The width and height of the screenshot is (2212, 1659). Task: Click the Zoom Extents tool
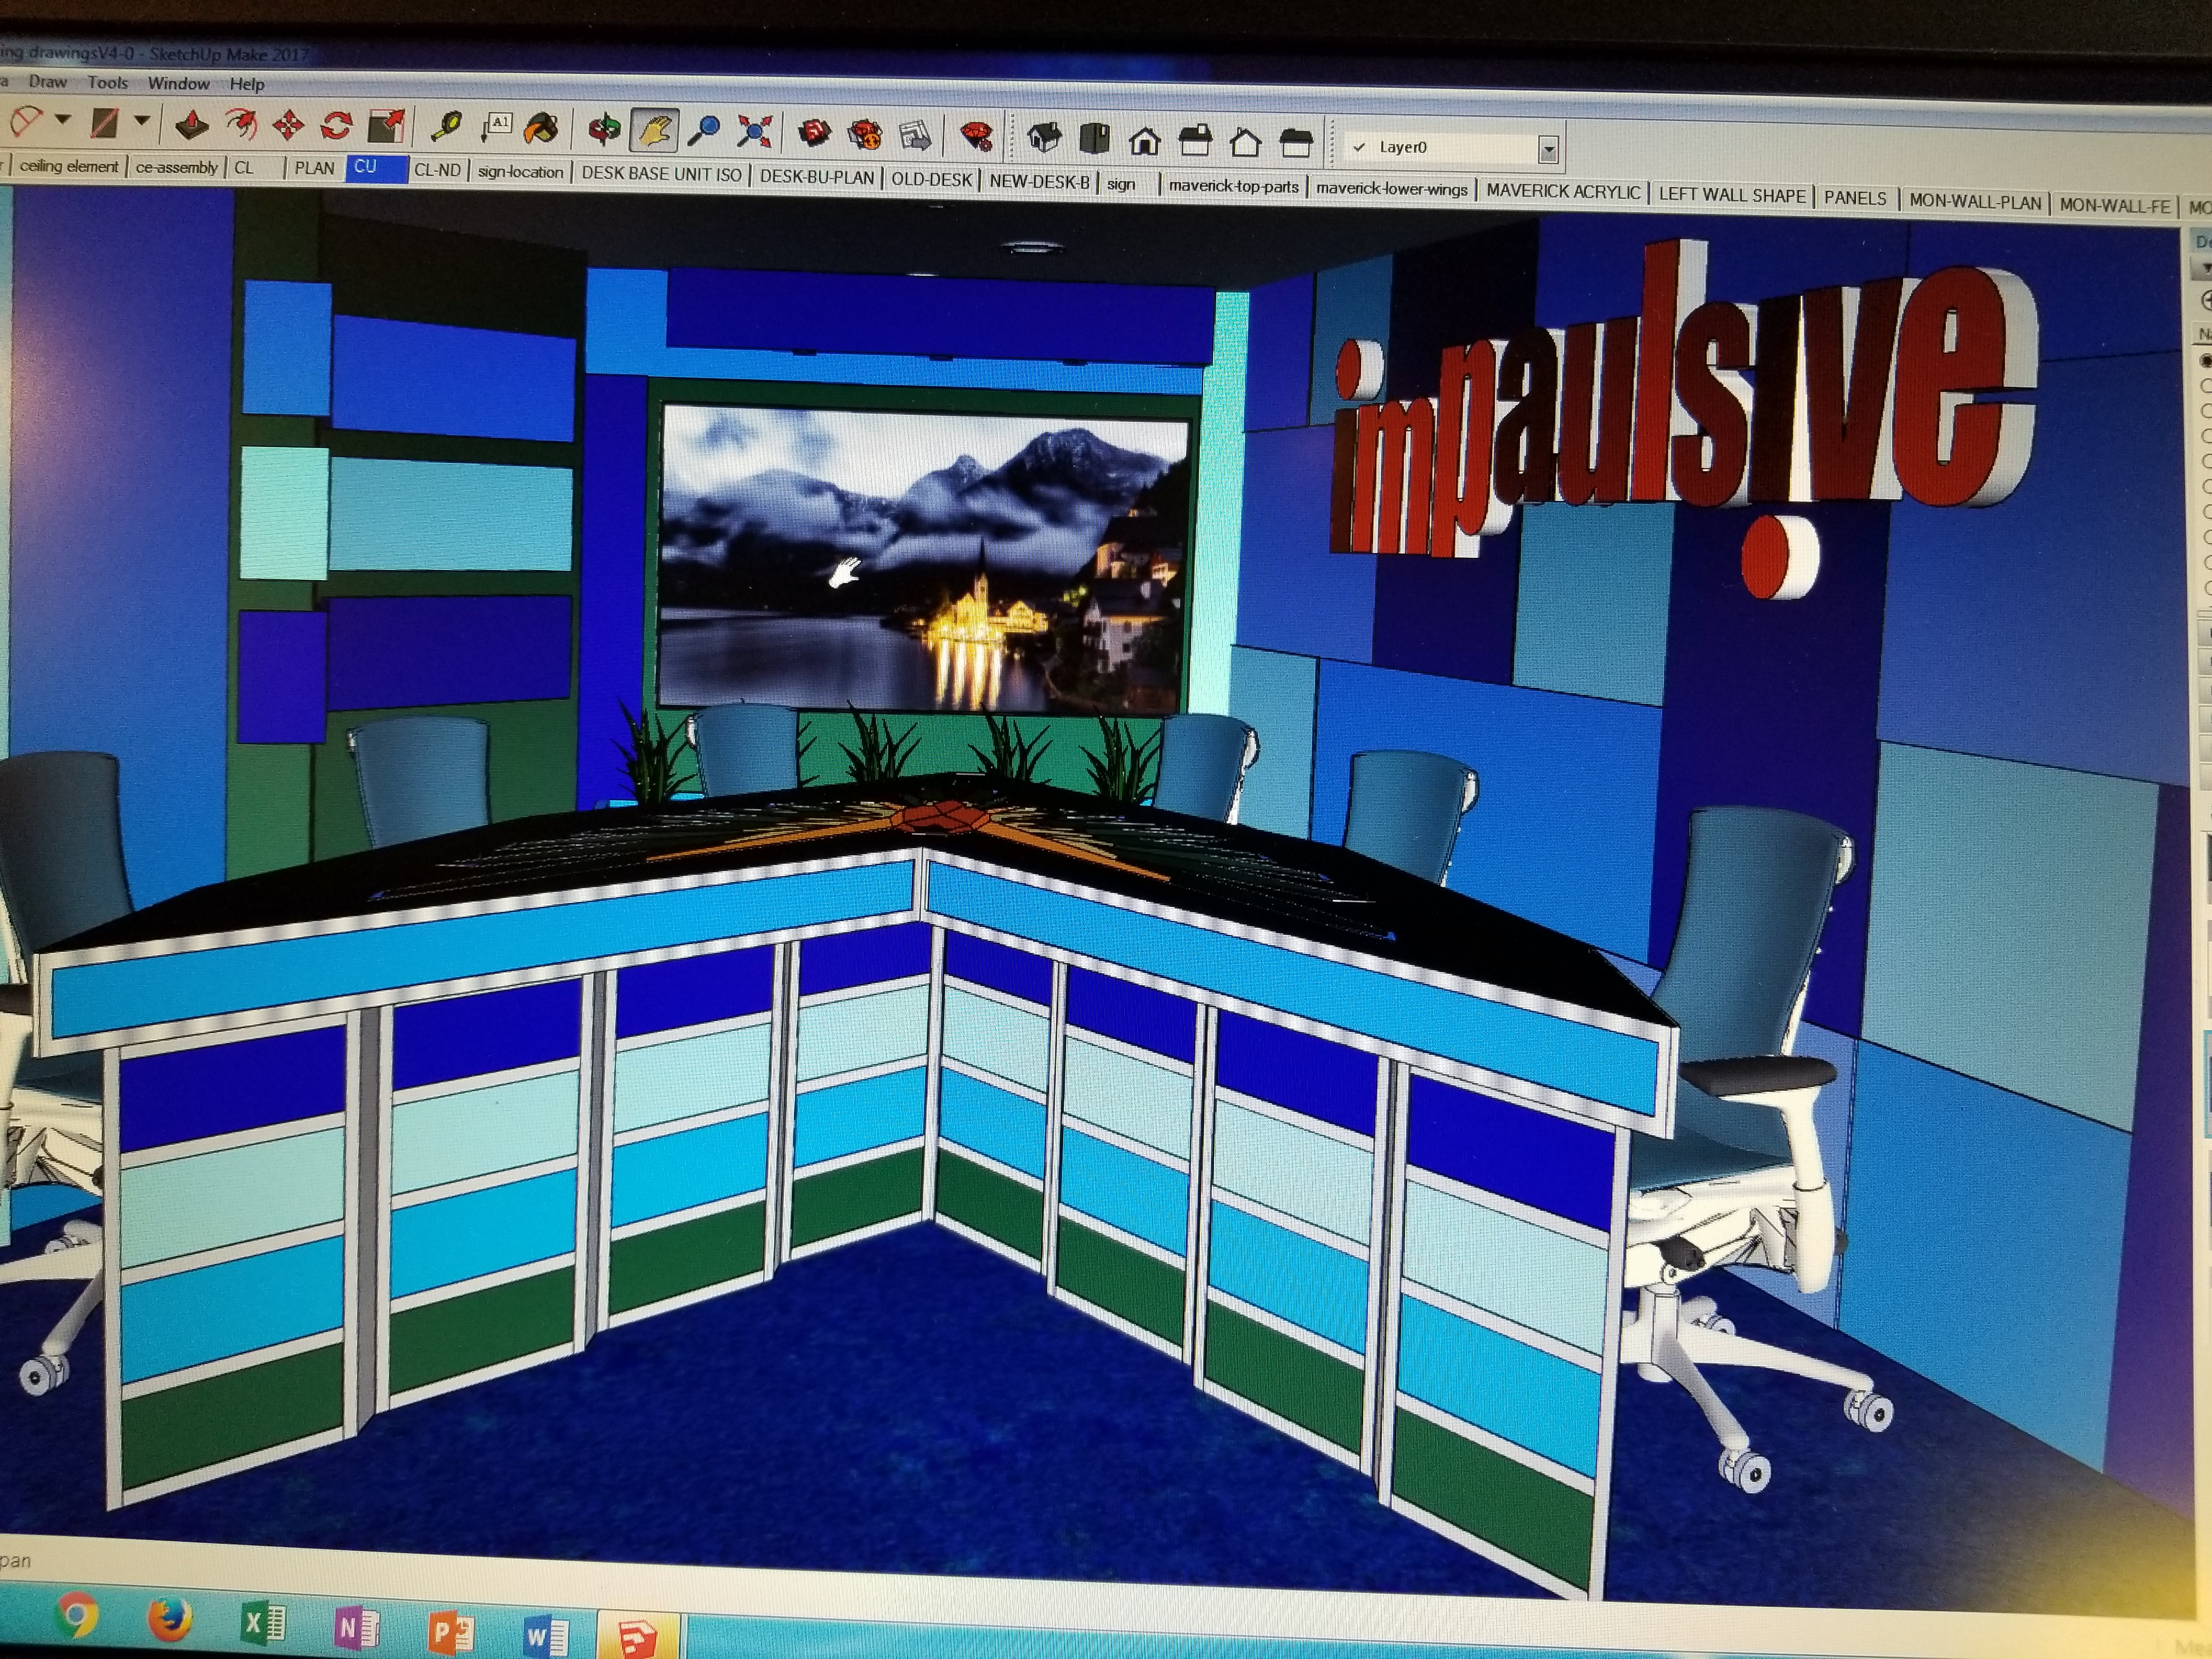coord(754,132)
